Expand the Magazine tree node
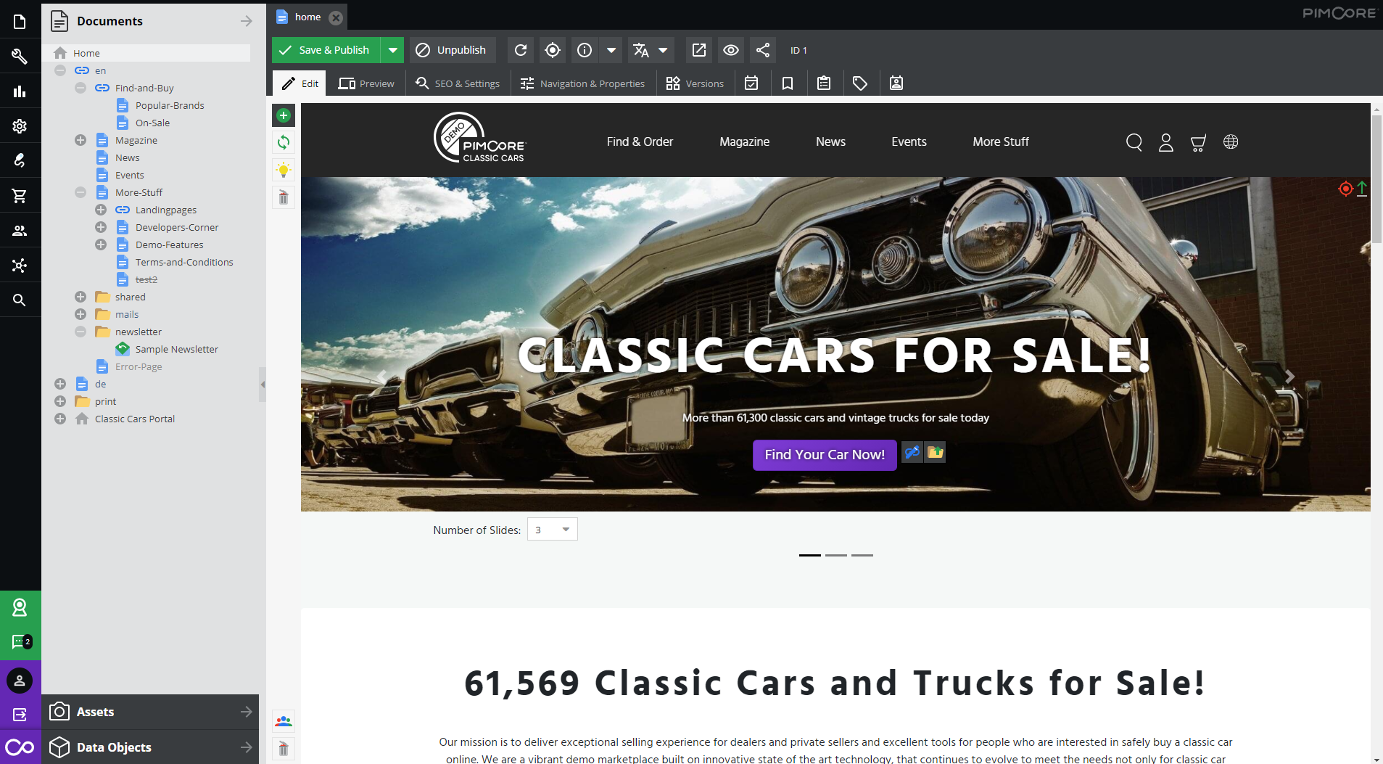1383x764 pixels. [x=80, y=140]
